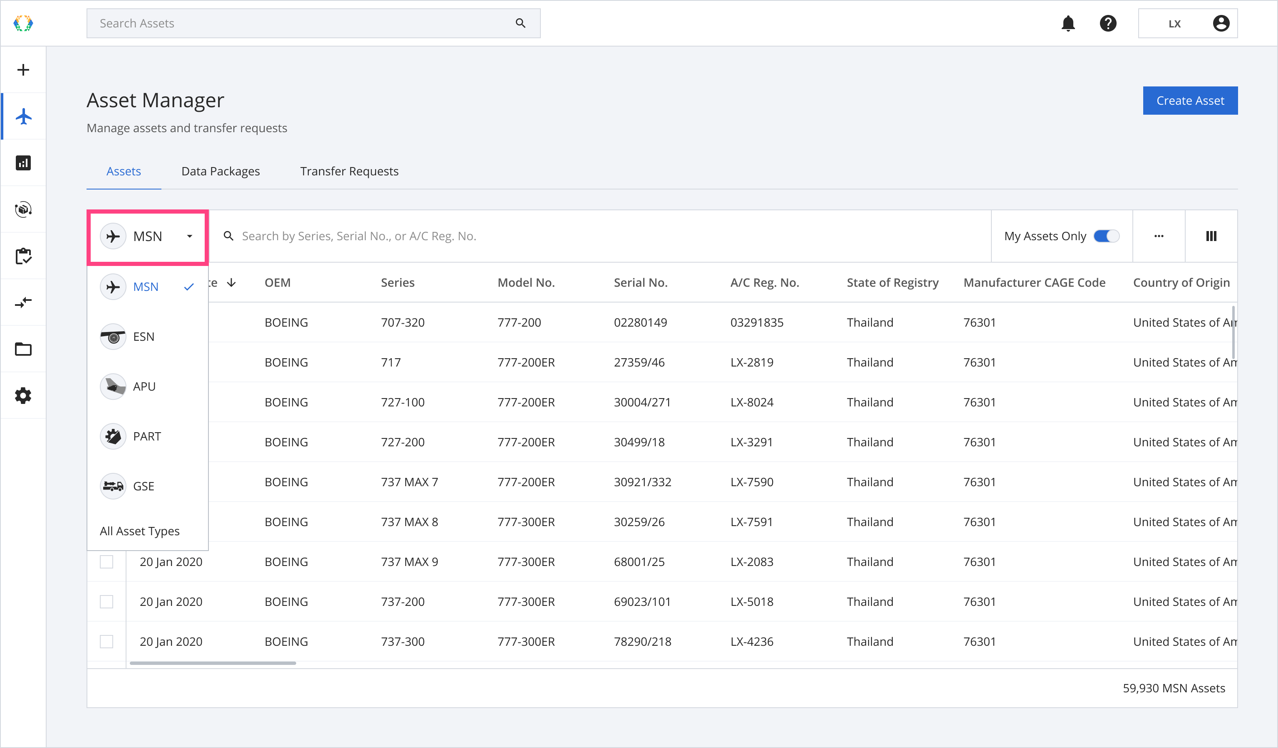The width and height of the screenshot is (1278, 748).
Task: Select APU asset type option
Action: coord(148,386)
